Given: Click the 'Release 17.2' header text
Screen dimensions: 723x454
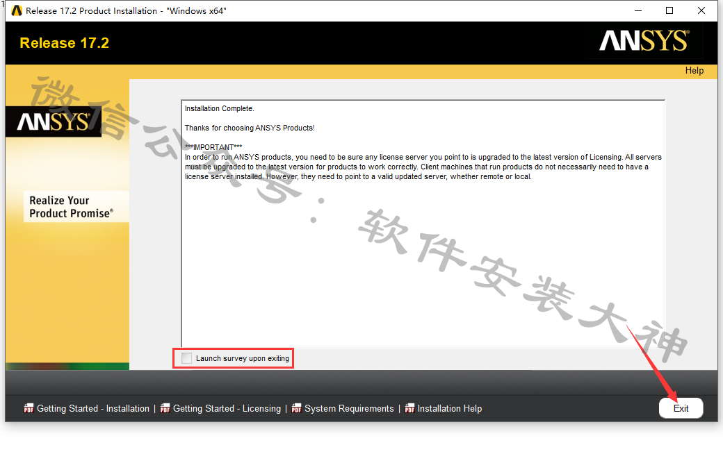Looking at the screenshot, I should (65, 43).
